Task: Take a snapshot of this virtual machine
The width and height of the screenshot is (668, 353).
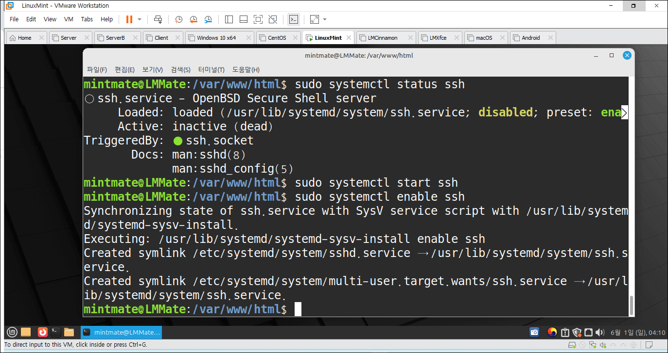Action: (x=178, y=19)
